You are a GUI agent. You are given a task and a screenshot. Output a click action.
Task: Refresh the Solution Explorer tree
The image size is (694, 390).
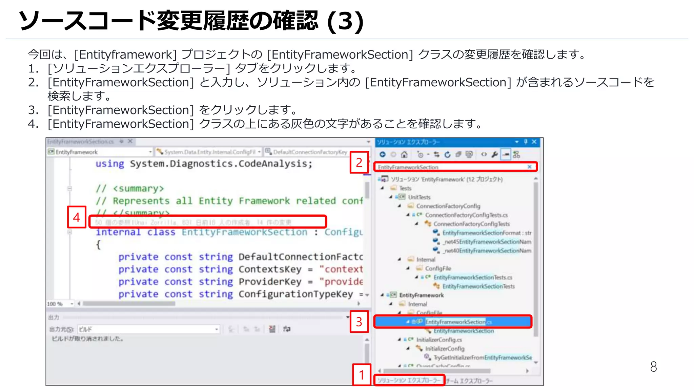(x=447, y=155)
